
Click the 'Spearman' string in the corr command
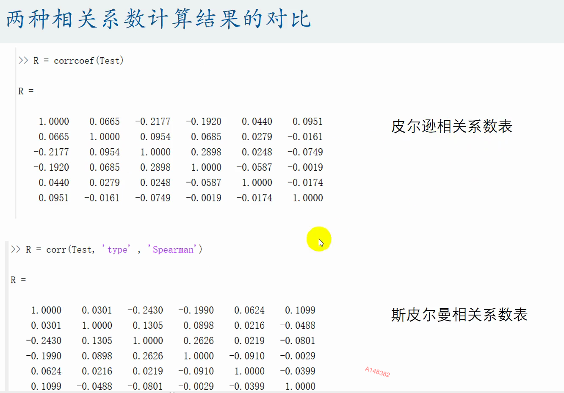172,249
